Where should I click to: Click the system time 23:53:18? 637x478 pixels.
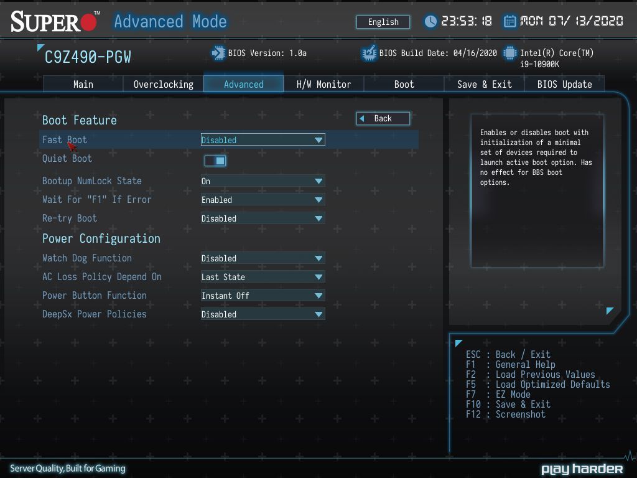pyautogui.click(x=467, y=21)
